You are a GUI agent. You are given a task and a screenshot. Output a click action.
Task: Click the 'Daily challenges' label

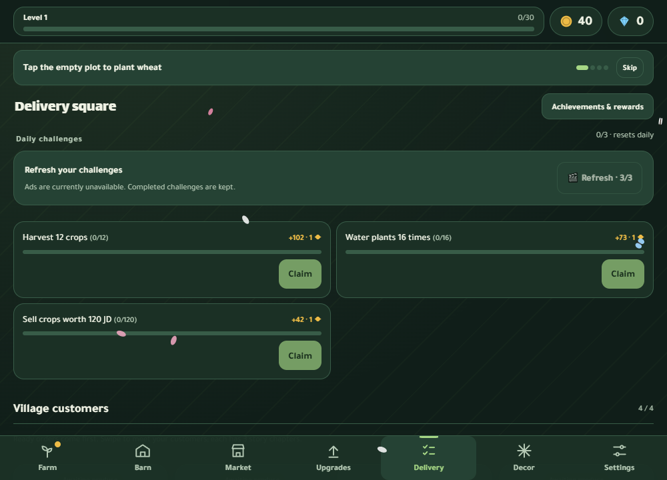pyautogui.click(x=49, y=139)
